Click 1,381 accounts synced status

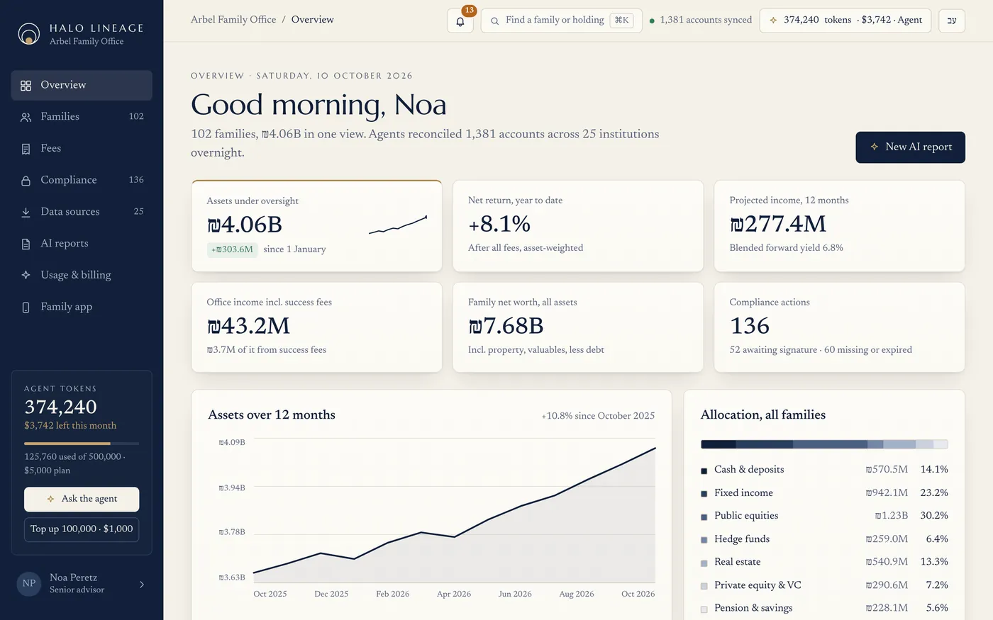(701, 20)
